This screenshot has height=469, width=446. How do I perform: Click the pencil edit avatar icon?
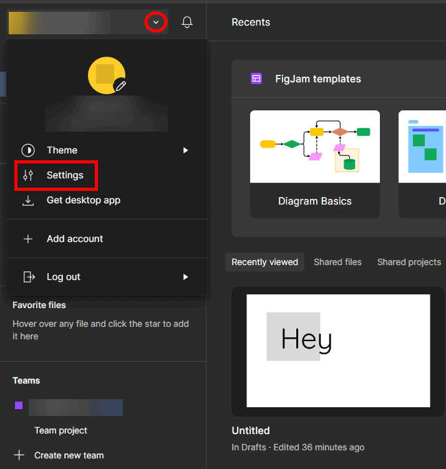coord(121,86)
